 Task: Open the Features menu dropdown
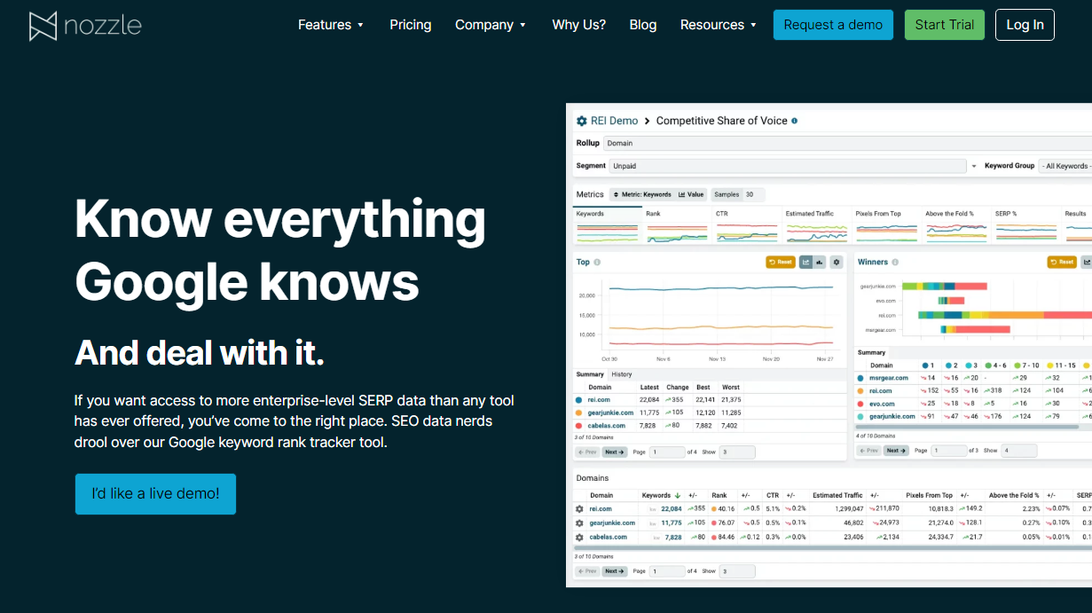click(x=331, y=25)
